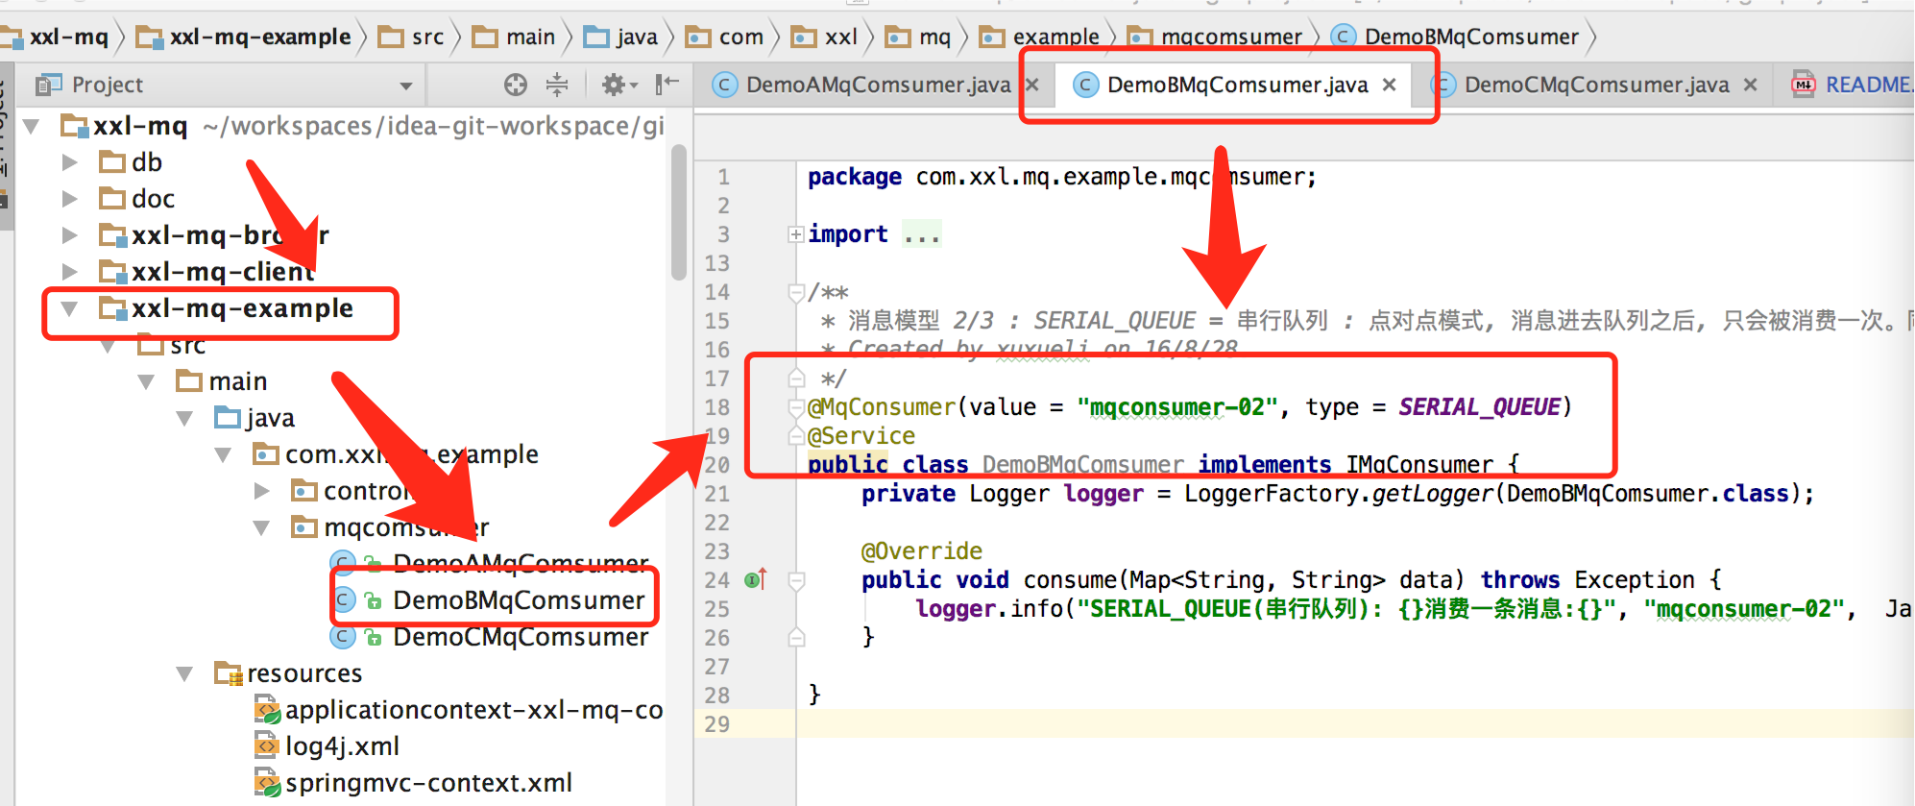This screenshot has height=806, width=1915.
Task: Click SERIAL_QUEUE type on line 18
Action: [1479, 407]
